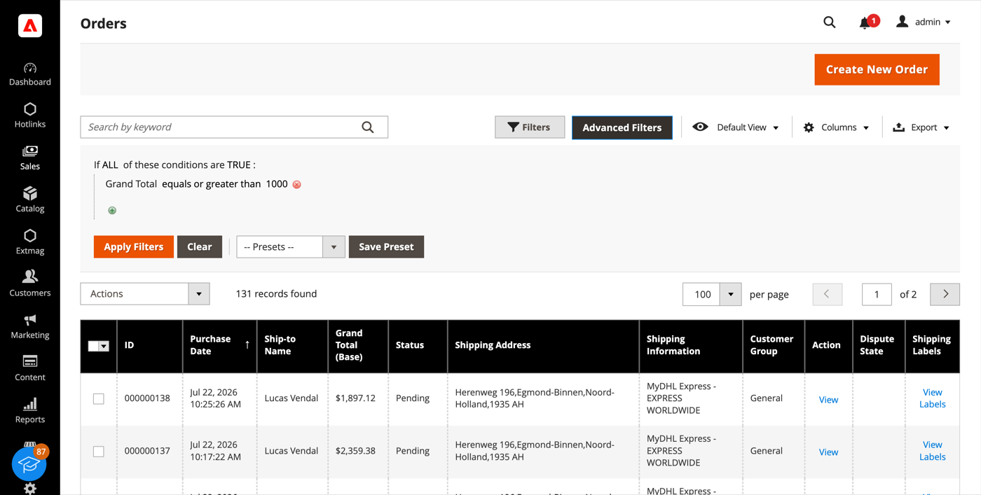This screenshot has height=495, width=981.
Task: Click the magnifier inside the keyword search box
Action: point(368,127)
